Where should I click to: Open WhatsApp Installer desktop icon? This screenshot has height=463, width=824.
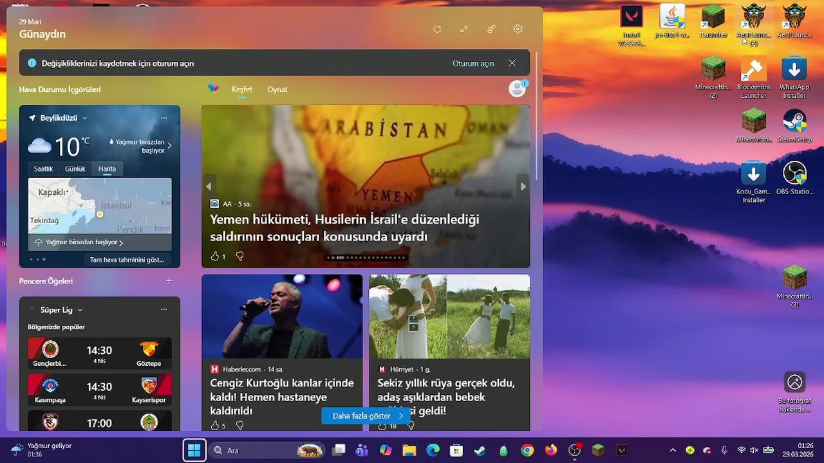pyautogui.click(x=794, y=78)
